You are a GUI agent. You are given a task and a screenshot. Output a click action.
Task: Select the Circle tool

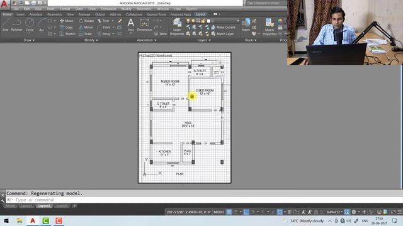(30, 25)
